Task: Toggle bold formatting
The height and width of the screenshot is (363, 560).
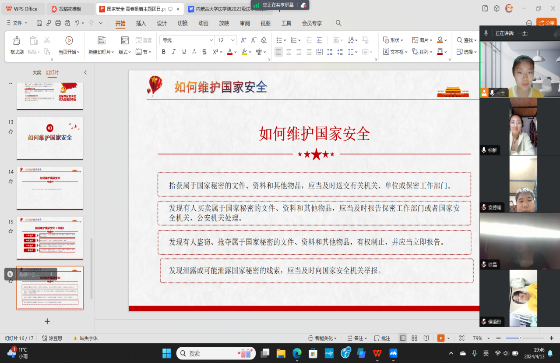Action: [x=164, y=52]
